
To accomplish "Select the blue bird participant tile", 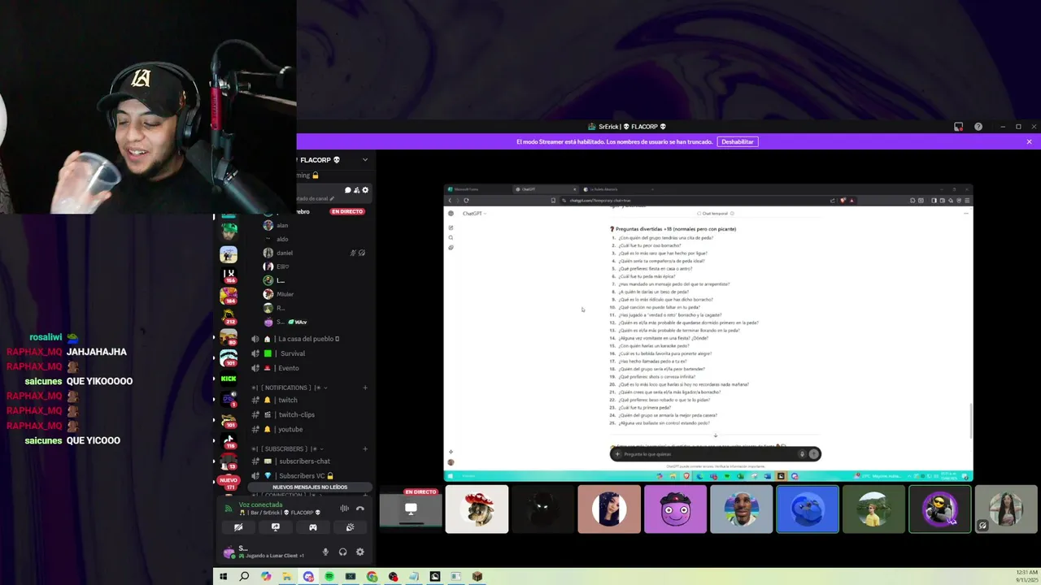I will coord(808,509).
